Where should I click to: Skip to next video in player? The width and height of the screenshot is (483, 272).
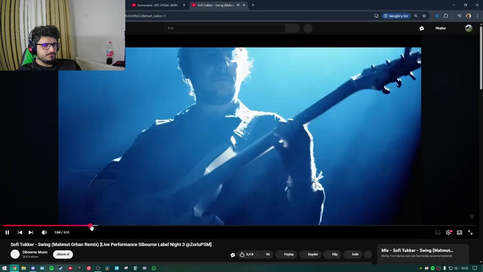31,232
